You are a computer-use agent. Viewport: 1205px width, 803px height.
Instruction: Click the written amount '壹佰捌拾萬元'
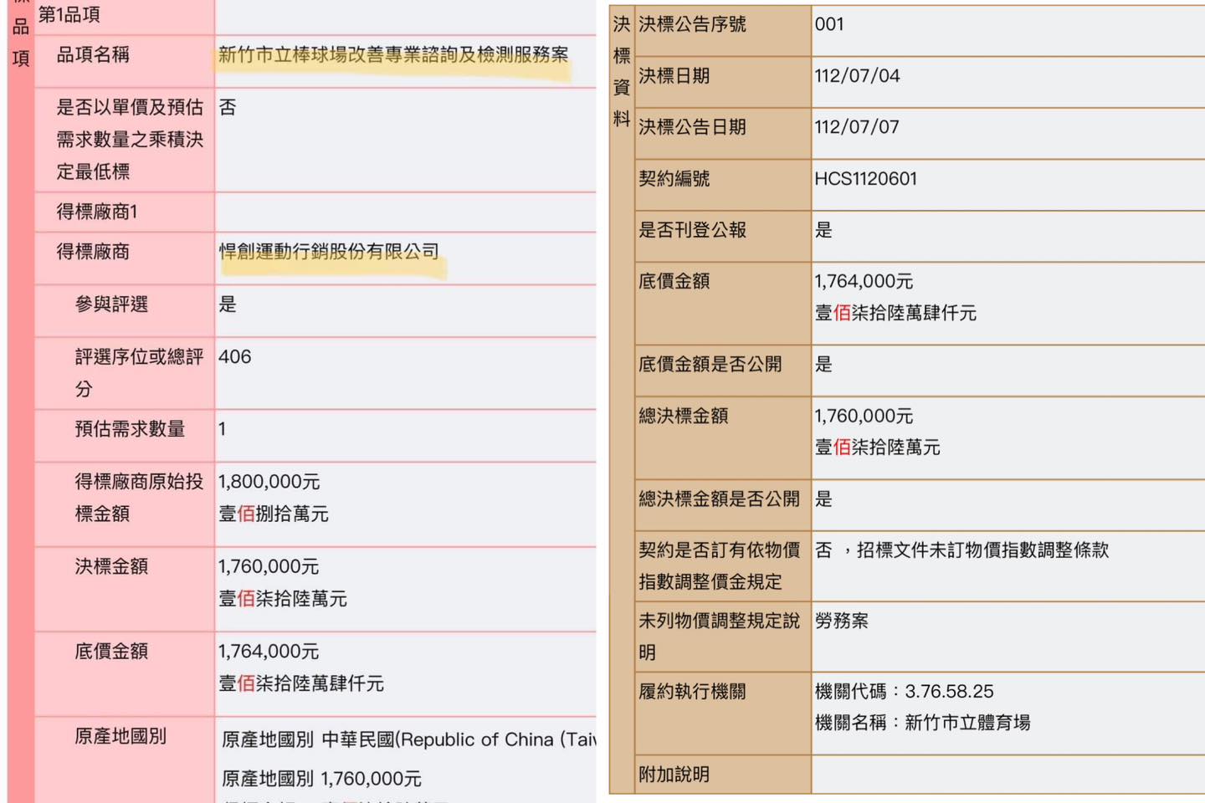pyautogui.click(x=274, y=514)
